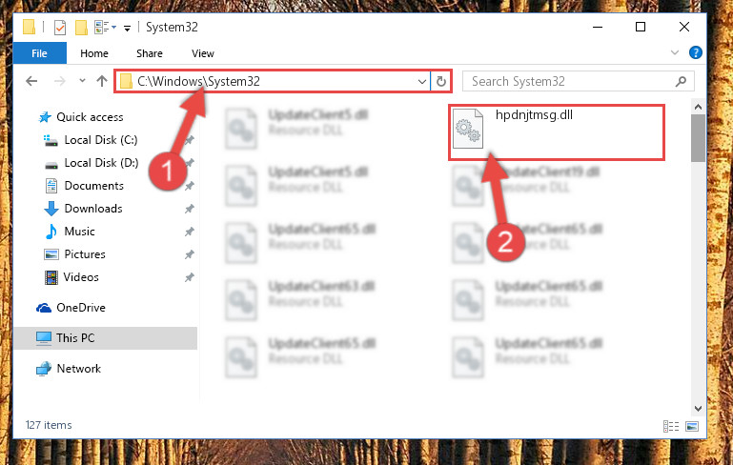Screen dimensions: 733x465
Task: Expand the ribbon with the chevron
Action: 675,52
